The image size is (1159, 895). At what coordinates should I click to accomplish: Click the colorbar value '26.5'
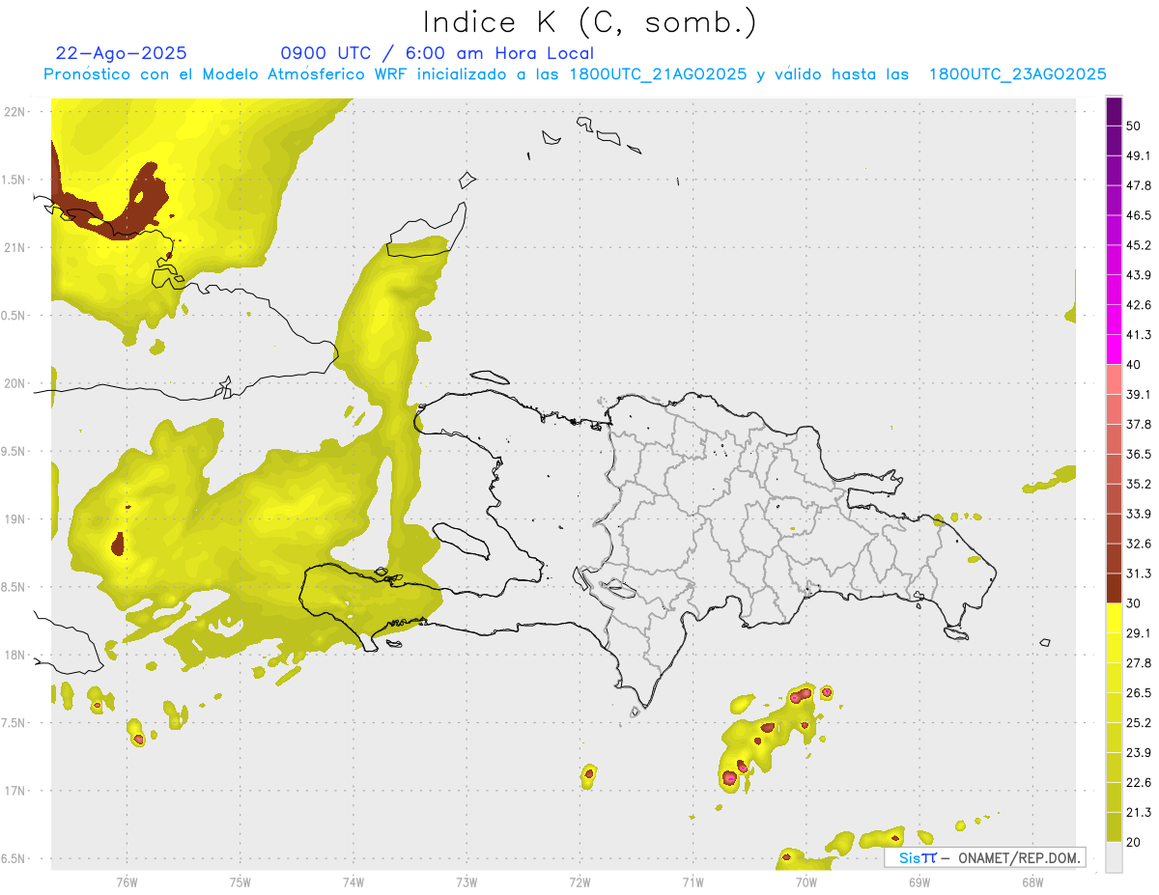click(x=1139, y=692)
